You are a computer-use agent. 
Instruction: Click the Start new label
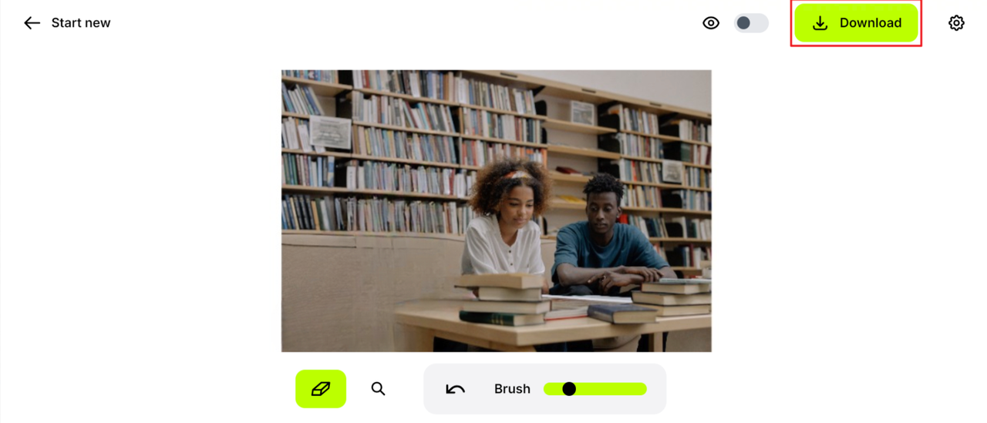[x=81, y=23]
